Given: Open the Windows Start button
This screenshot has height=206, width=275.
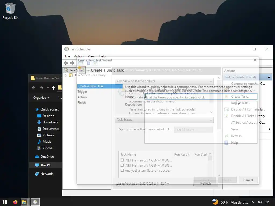Looking at the screenshot, I should pos(5,202).
